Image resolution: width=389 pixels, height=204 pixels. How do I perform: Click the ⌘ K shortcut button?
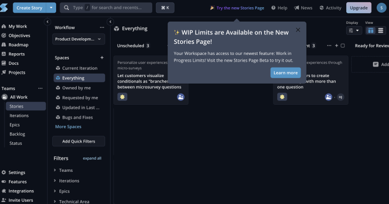pos(165,8)
